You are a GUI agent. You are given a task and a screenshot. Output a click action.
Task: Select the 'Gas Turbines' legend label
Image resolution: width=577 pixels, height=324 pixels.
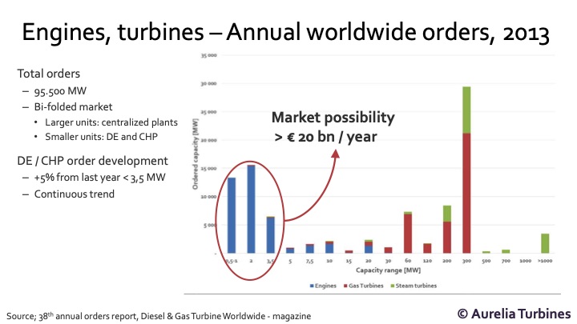pyautogui.click(x=365, y=286)
